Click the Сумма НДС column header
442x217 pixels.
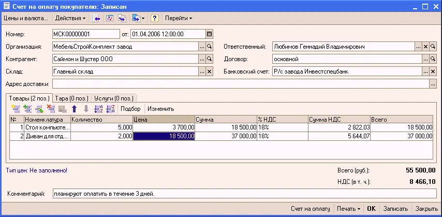pyautogui.click(x=339, y=120)
